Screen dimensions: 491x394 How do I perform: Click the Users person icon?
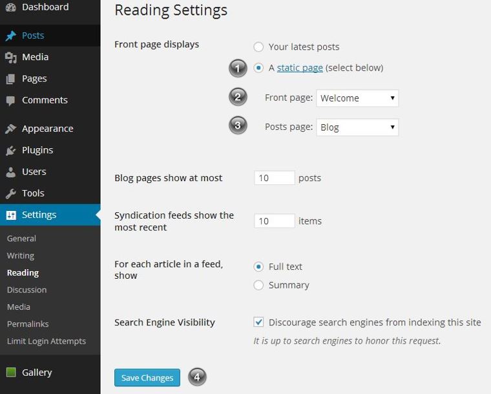10,172
